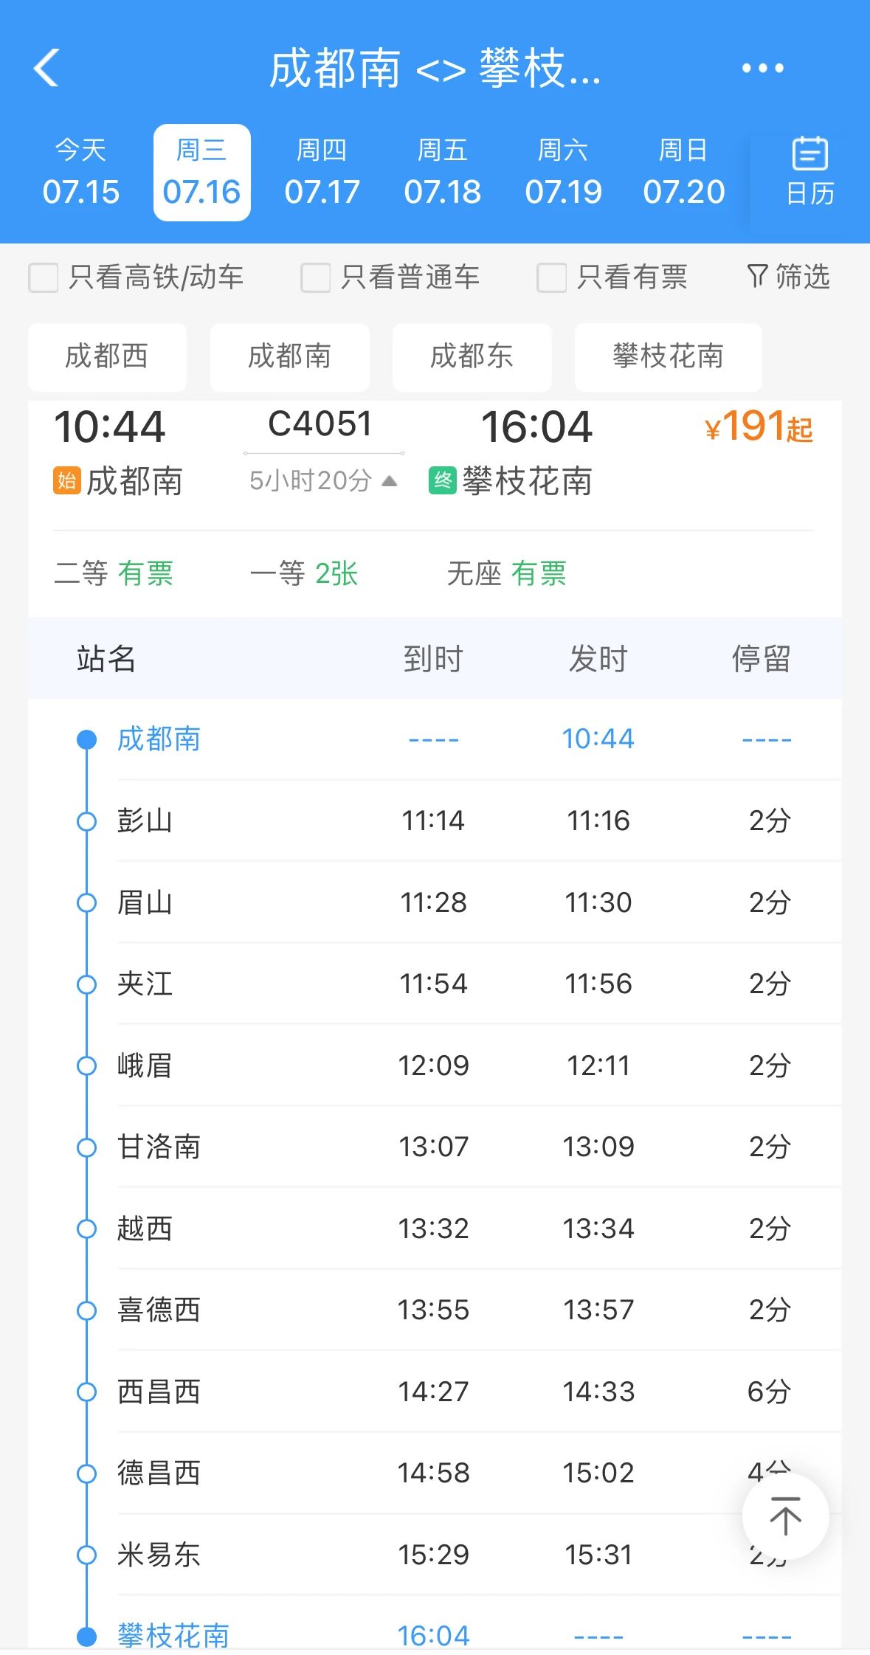
Task: Tap the 攀枝花南 station filter button
Action: point(668,356)
